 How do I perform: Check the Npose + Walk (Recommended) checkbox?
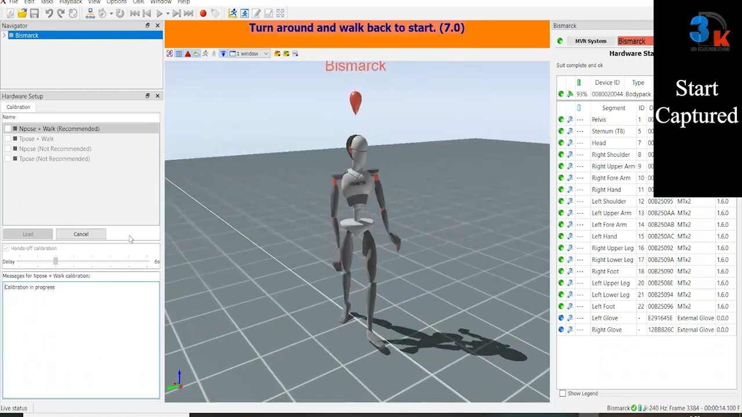click(8, 129)
